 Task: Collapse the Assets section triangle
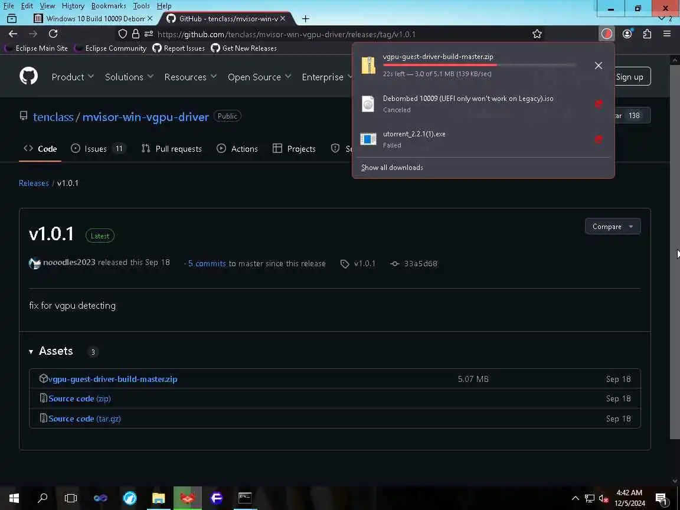[x=31, y=352]
